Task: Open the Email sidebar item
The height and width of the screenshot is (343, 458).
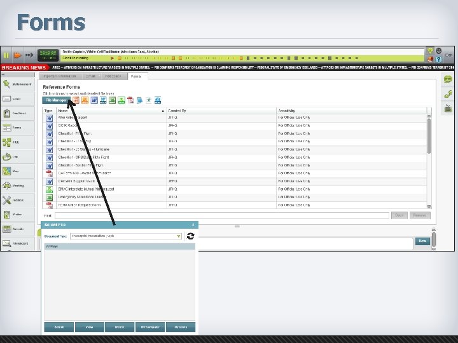Action: pyautogui.click(x=18, y=98)
